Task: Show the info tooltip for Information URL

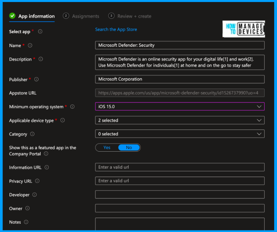Action: (47, 167)
